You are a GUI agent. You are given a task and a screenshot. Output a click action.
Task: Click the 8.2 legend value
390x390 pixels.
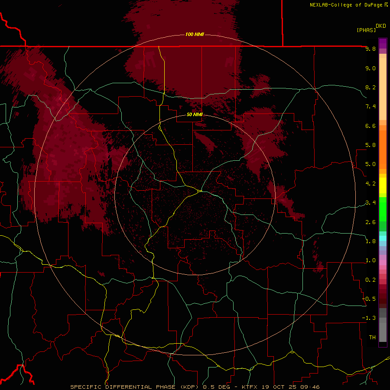point(370,87)
